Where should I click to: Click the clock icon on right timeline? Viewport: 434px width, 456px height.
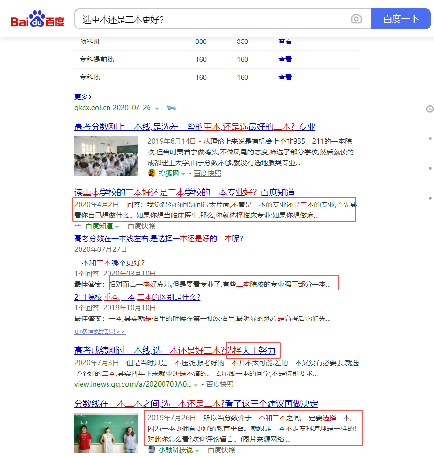[x=430, y=109]
